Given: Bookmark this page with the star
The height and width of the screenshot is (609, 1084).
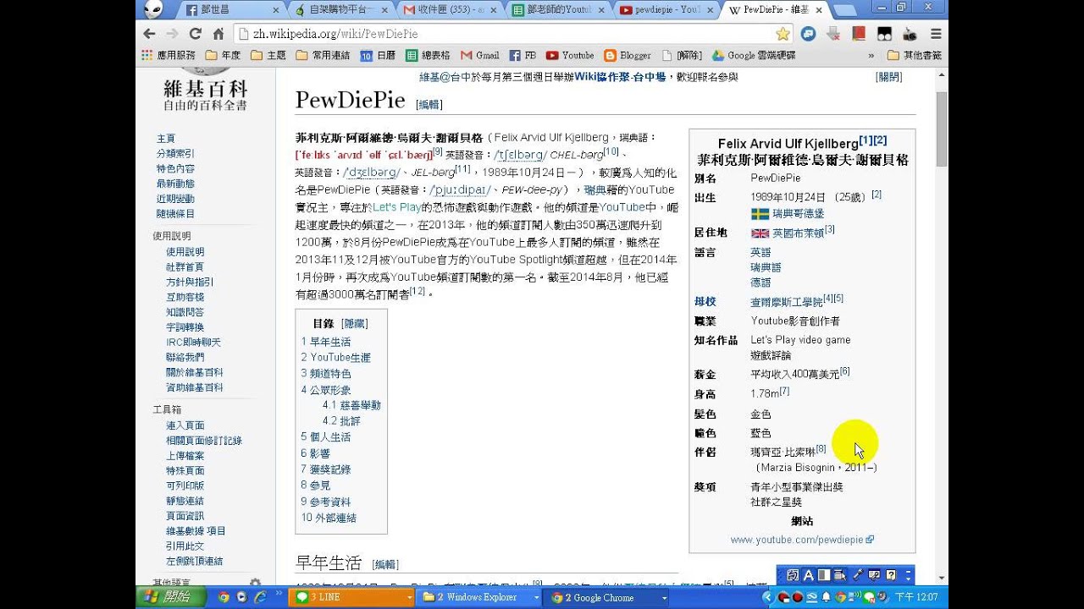Looking at the screenshot, I should (783, 34).
